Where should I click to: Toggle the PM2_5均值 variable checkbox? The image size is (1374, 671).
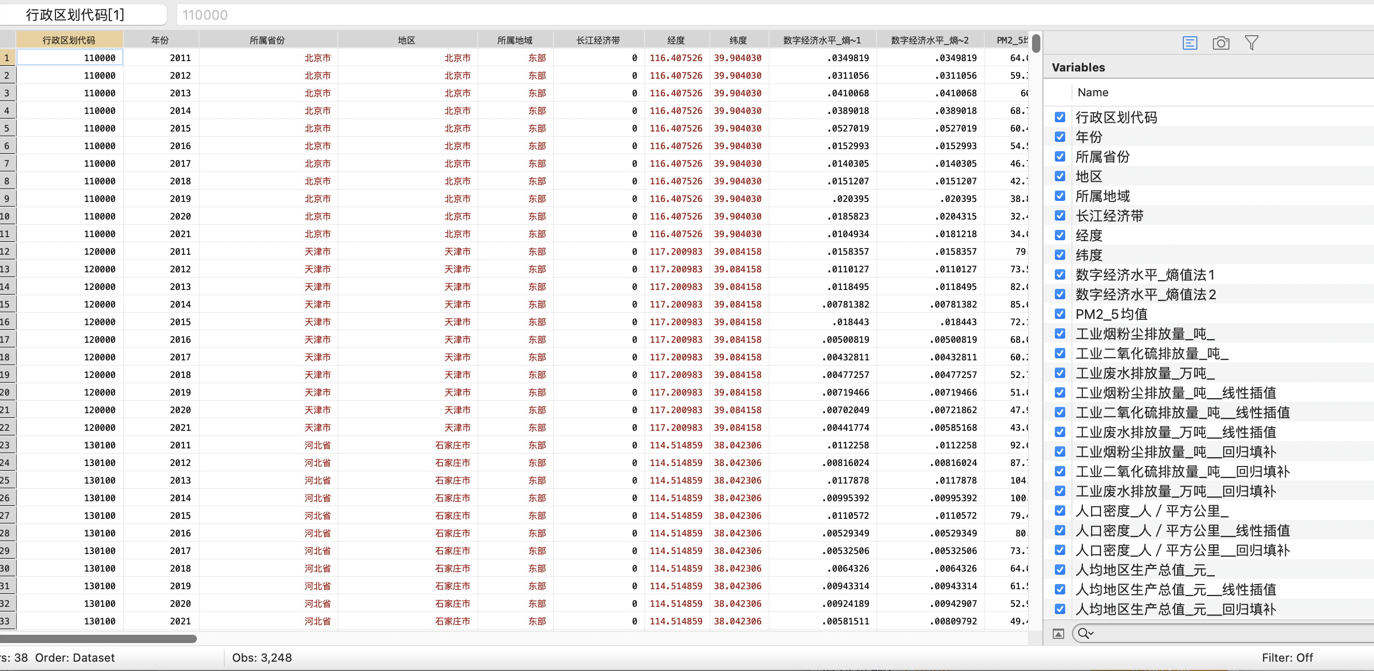point(1060,314)
